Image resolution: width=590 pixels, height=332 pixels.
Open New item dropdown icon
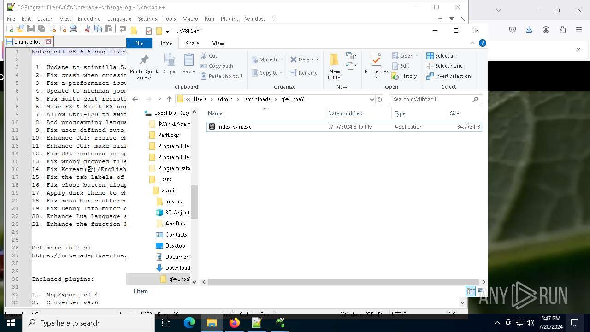pyautogui.click(x=352, y=56)
